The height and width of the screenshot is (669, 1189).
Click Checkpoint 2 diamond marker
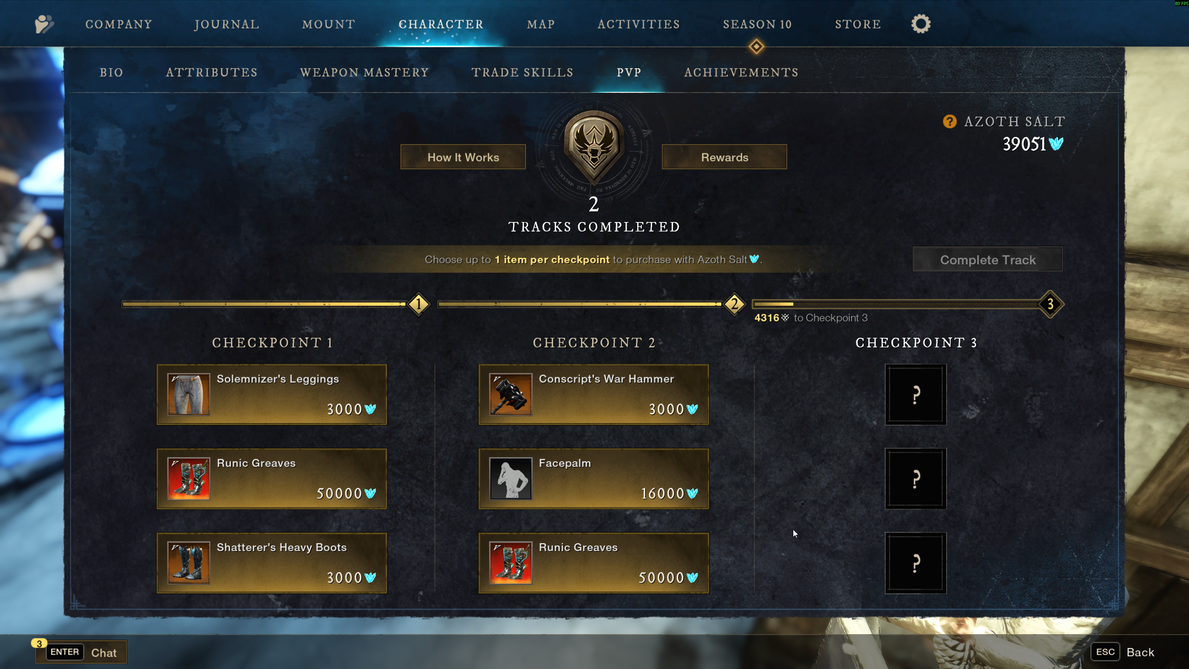(x=734, y=304)
